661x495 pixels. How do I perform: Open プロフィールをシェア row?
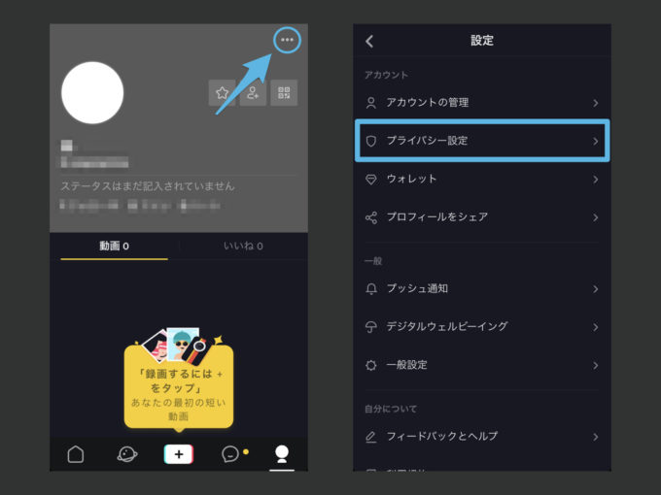point(482,217)
